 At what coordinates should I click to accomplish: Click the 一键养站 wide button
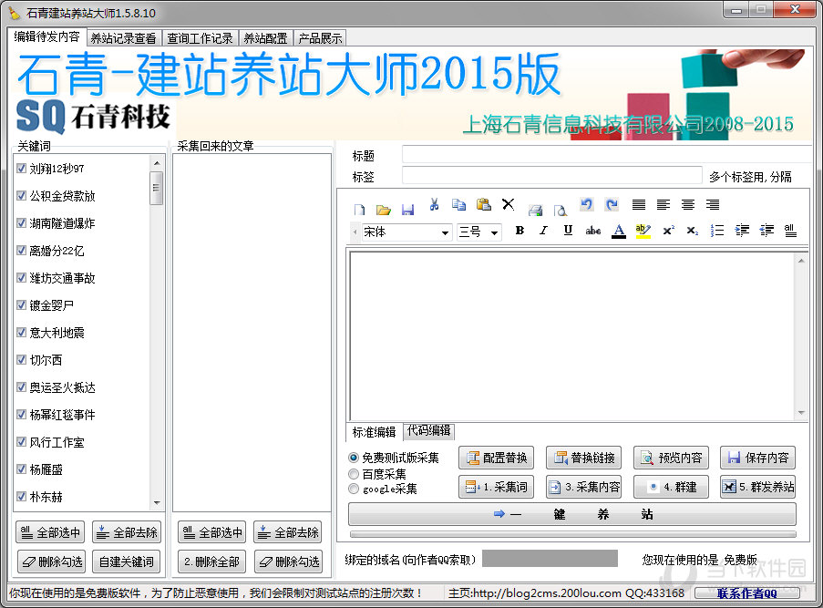pyautogui.click(x=572, y=514)
